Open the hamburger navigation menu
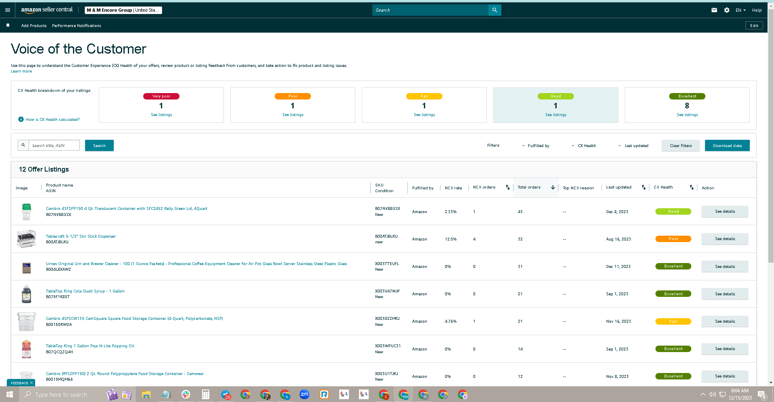774x402 pixels. coord(8,10)
